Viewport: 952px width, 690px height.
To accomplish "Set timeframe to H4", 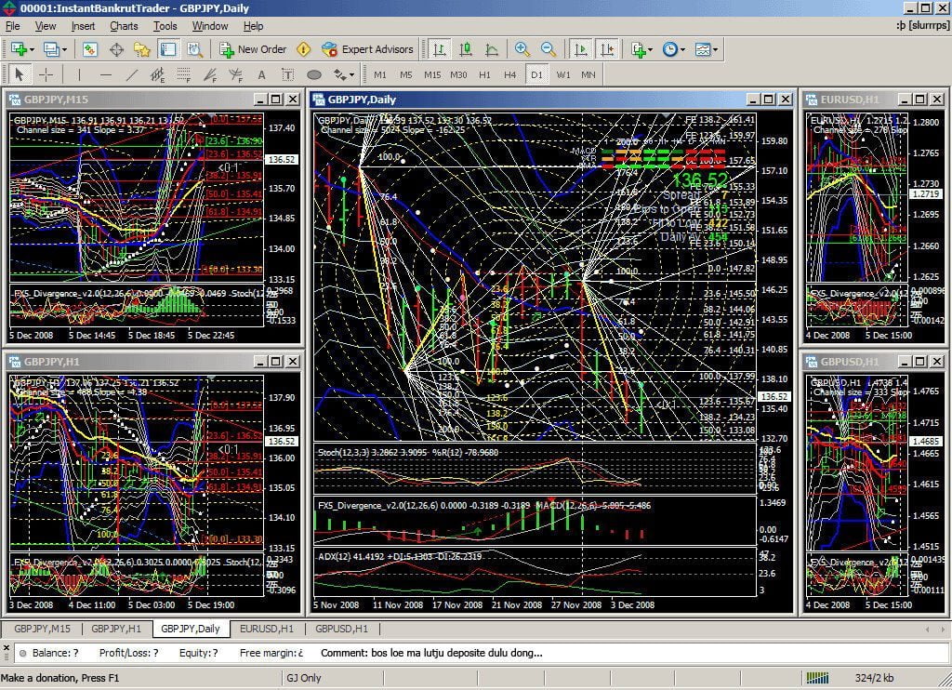I will 509,74.
